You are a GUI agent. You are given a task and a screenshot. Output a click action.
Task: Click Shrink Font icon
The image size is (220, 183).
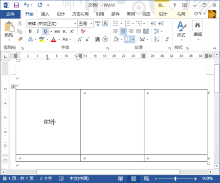click(88, 39)
